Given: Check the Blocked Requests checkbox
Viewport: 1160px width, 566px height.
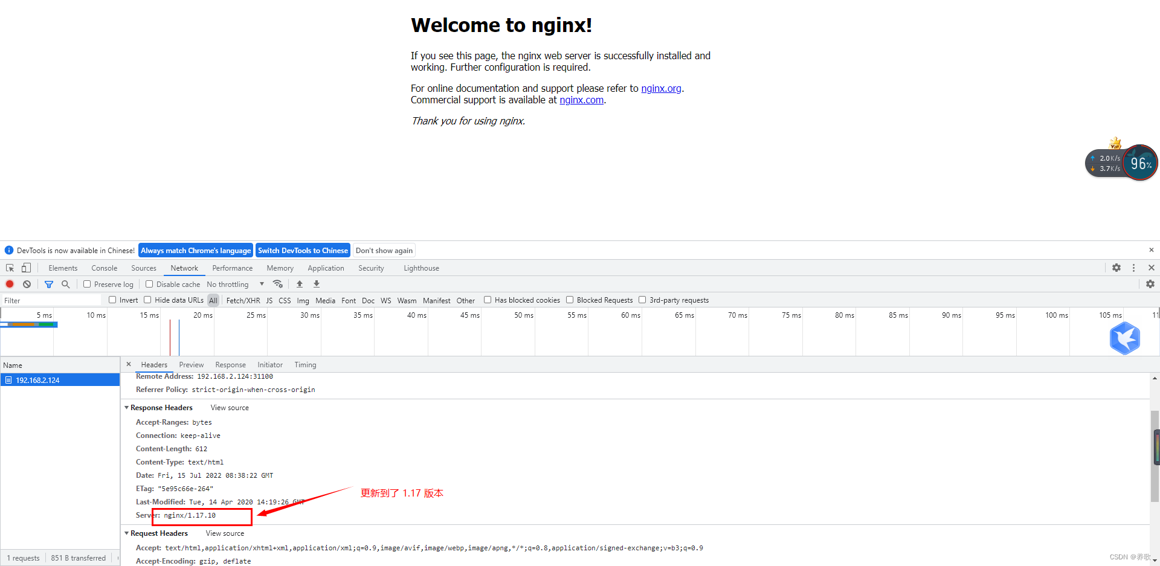Looking at the screenshot, I should pyautogui.click(x=570, y=300).
